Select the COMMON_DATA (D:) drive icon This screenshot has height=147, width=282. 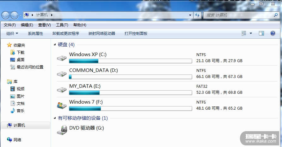click(x=62, y=74)
